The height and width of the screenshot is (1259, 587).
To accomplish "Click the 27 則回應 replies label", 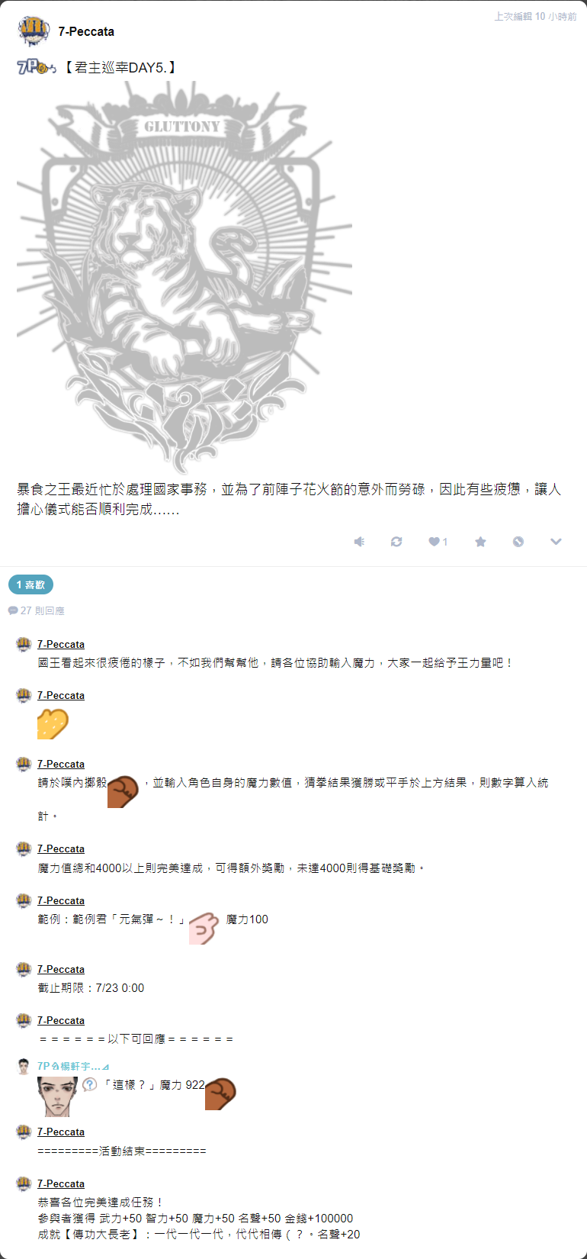I will pyautogui.click(x=37, y=610).
